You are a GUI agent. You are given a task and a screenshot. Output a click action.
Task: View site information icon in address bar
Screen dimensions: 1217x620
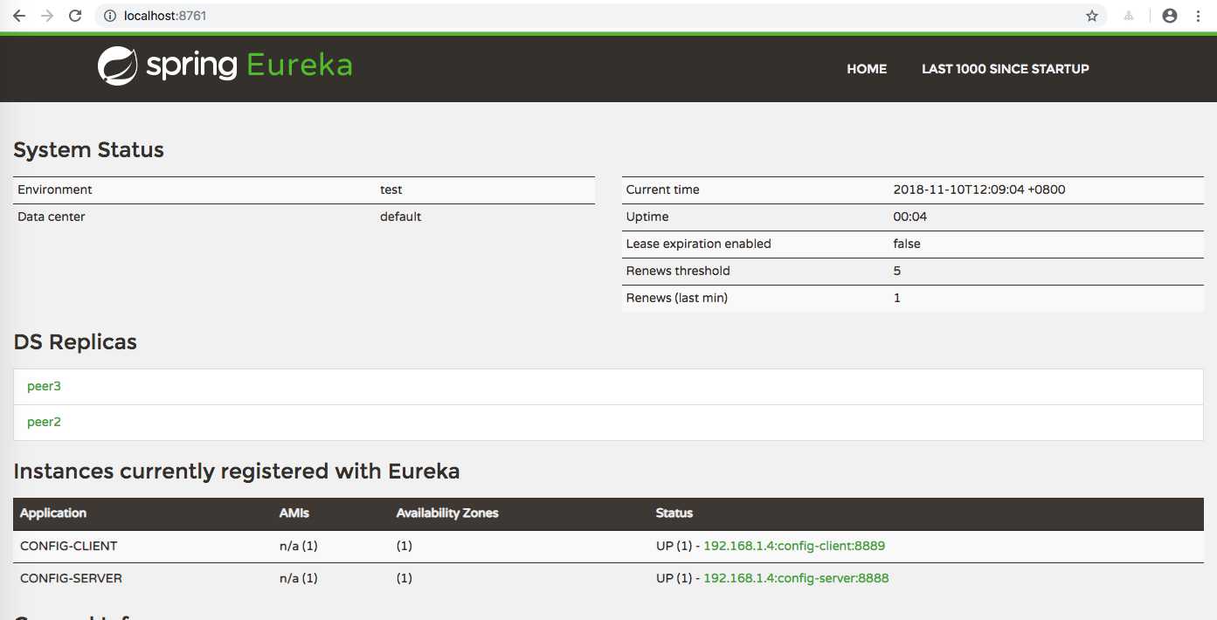pyautogui.click(x=109, y=16)
